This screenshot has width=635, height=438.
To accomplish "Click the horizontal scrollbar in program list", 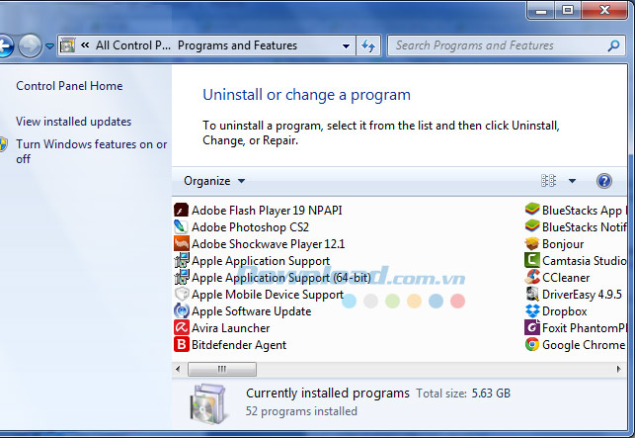I will coord(221,368).
